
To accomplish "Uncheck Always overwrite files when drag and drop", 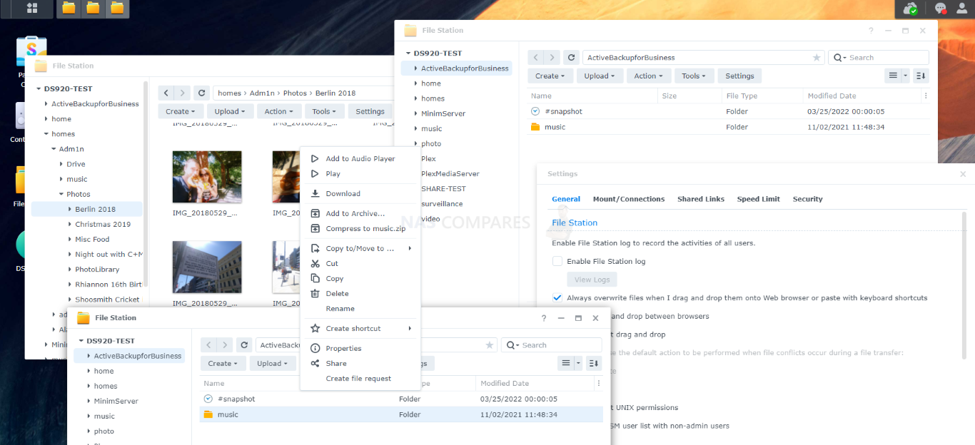I will tap(557, 297).
